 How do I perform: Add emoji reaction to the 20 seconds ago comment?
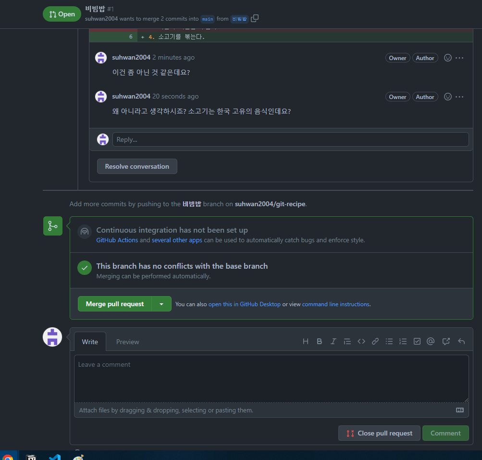coord(447,97)
